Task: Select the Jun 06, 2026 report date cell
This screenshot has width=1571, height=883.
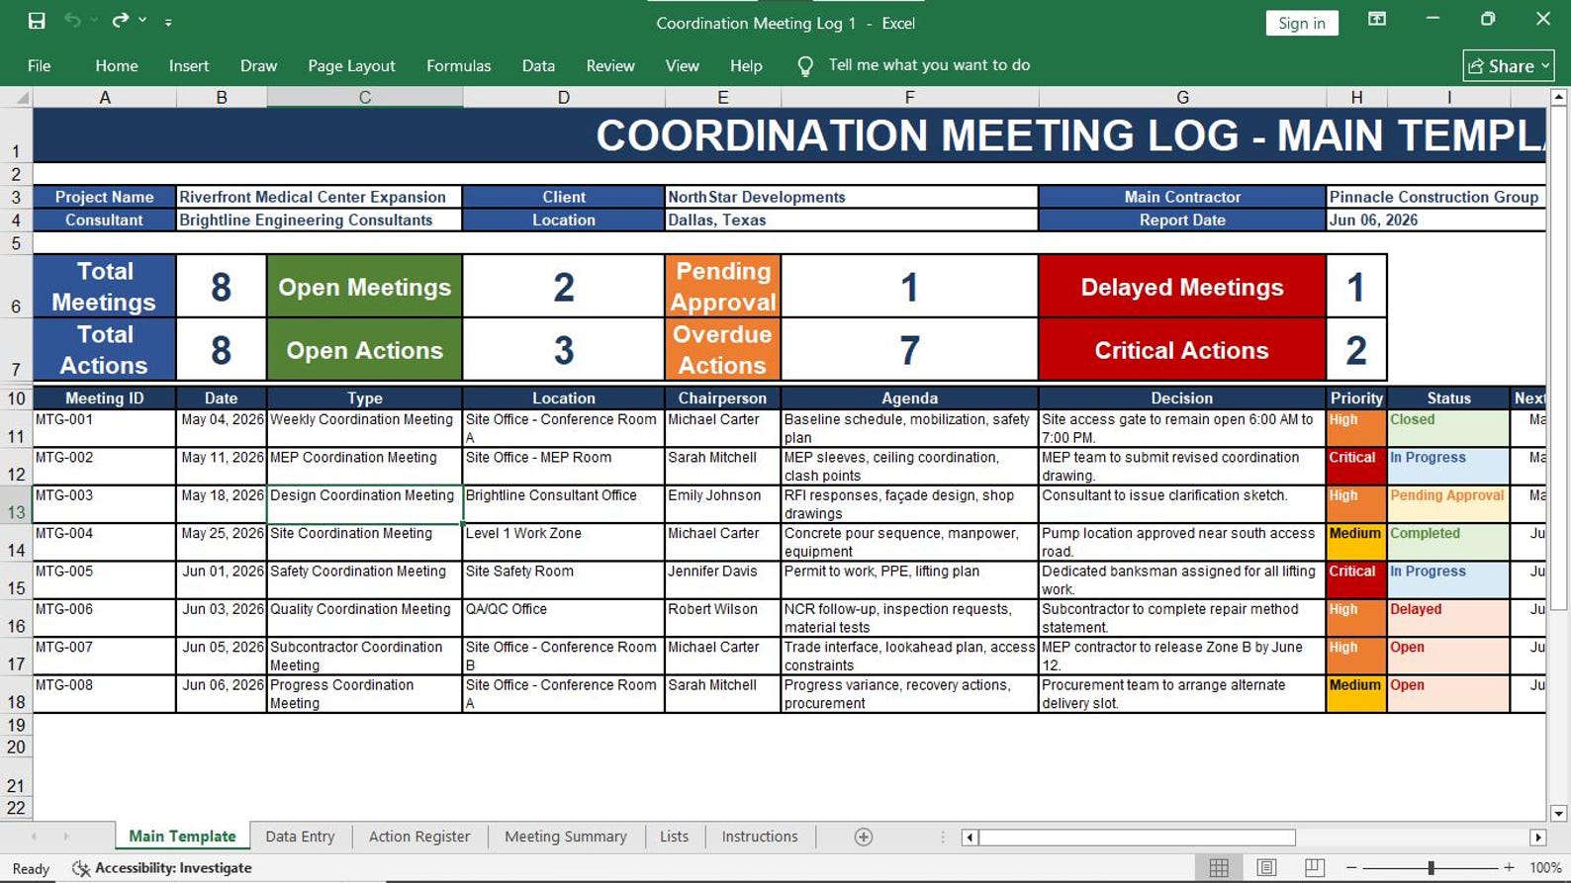Action: pyautogui.click(x=1435, y=220)
